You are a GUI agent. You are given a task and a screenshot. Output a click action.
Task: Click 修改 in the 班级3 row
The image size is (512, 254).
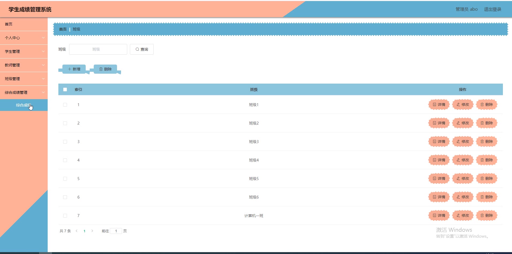click(463, 141)
